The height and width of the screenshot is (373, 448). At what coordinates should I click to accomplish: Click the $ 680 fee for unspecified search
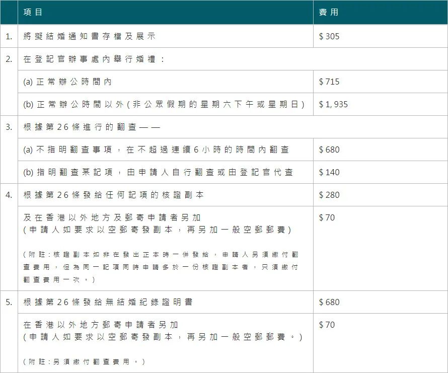[x=329, y=150]
